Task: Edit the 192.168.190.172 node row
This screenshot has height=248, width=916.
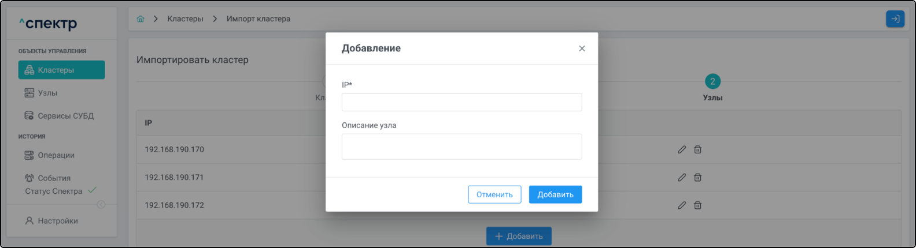Action: (682, 205)
